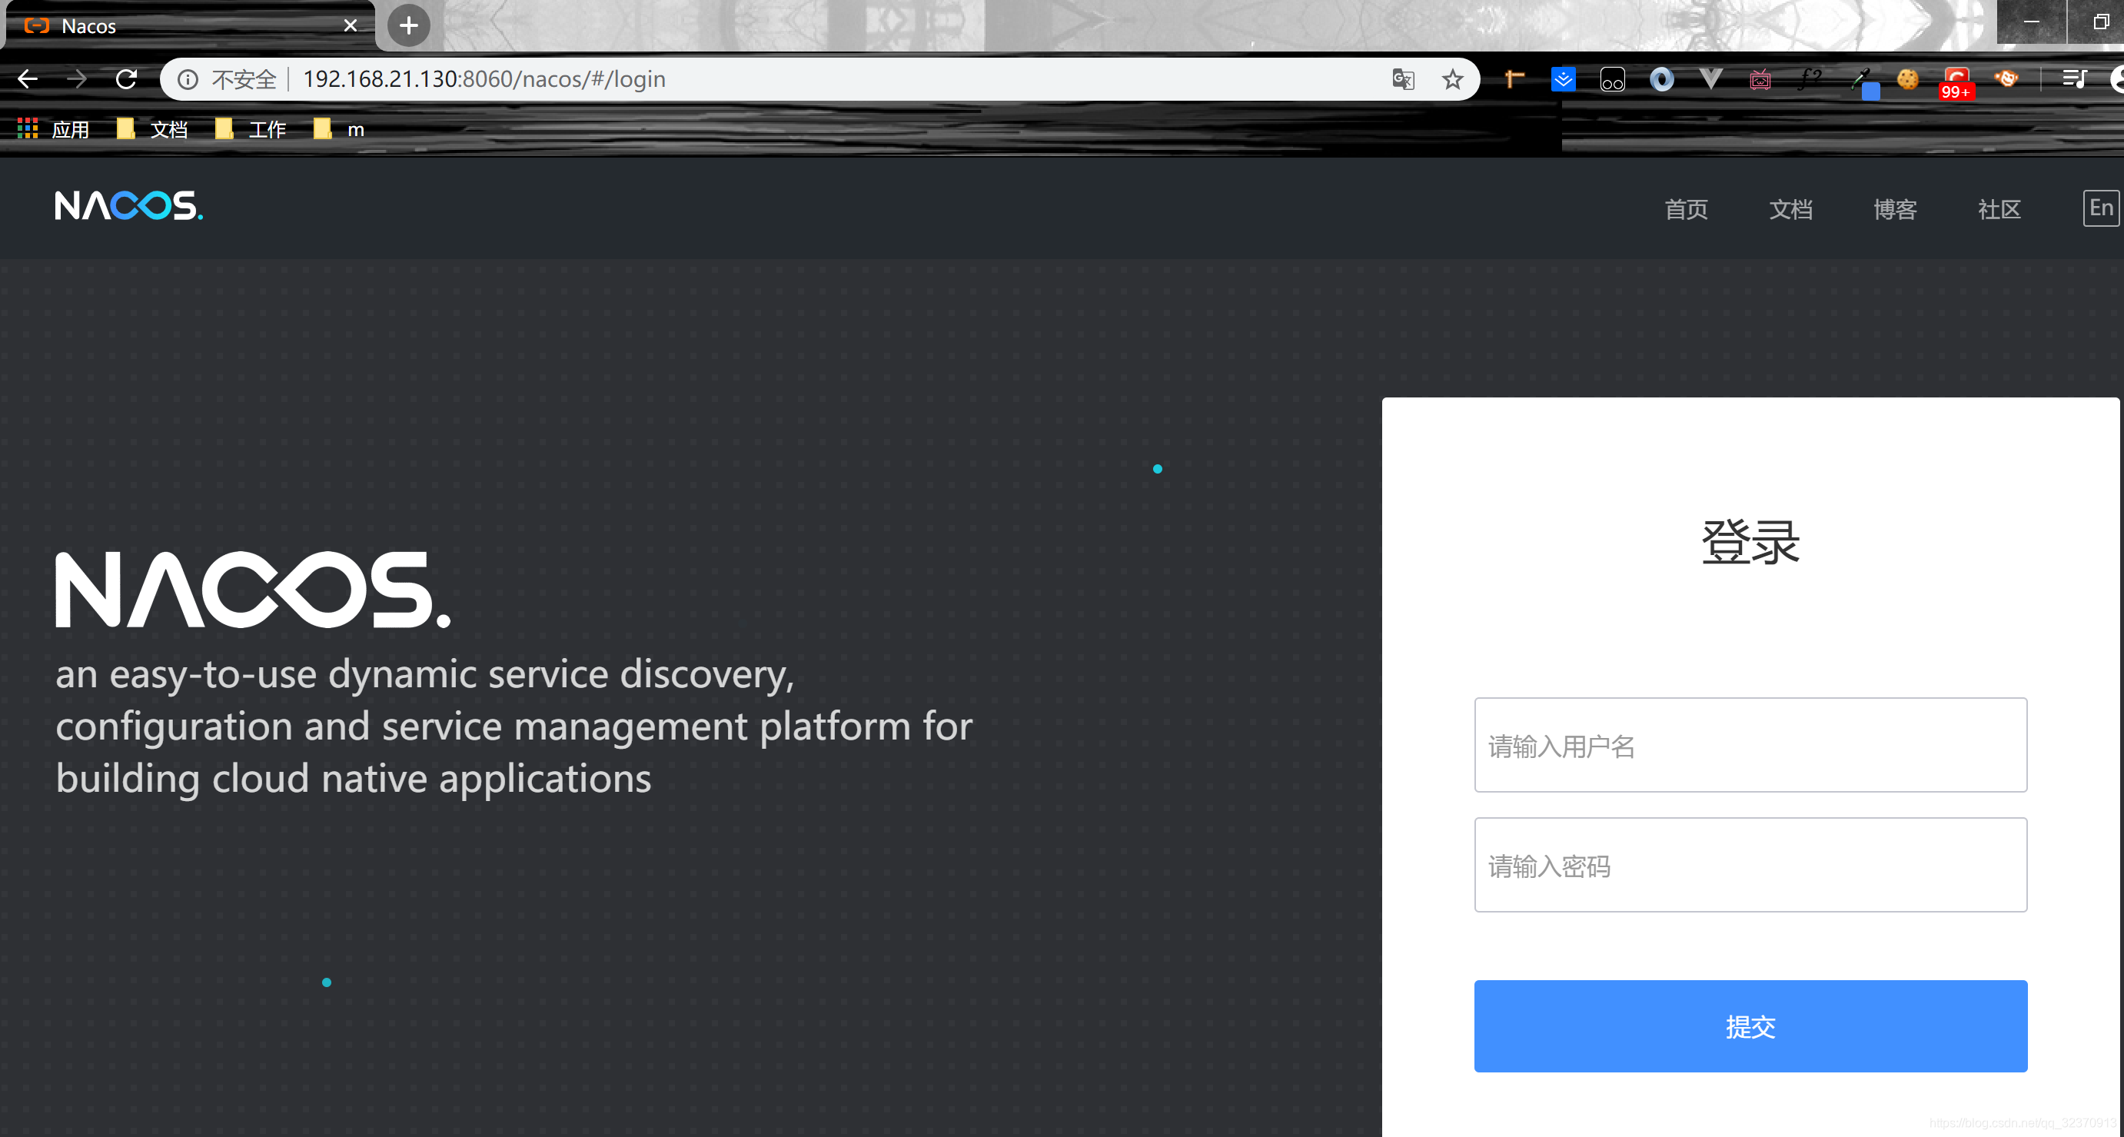Submit login with the 提交 button
2124x1137 pixels.
[x=1750, y=1026]
